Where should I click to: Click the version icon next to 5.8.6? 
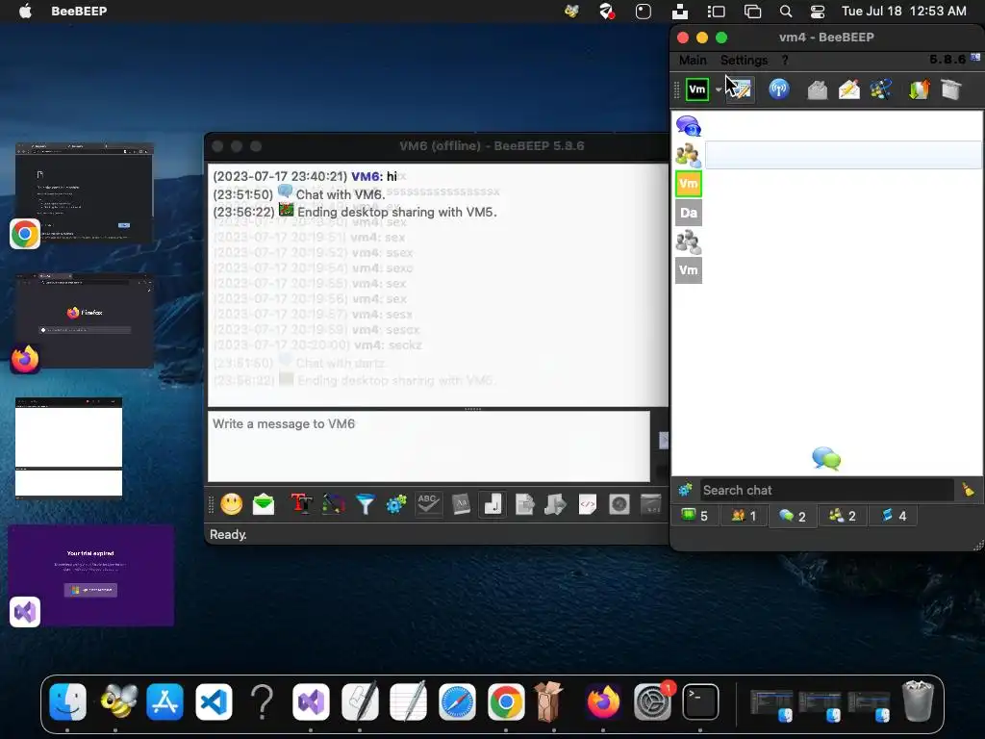[x=975, y=57]
